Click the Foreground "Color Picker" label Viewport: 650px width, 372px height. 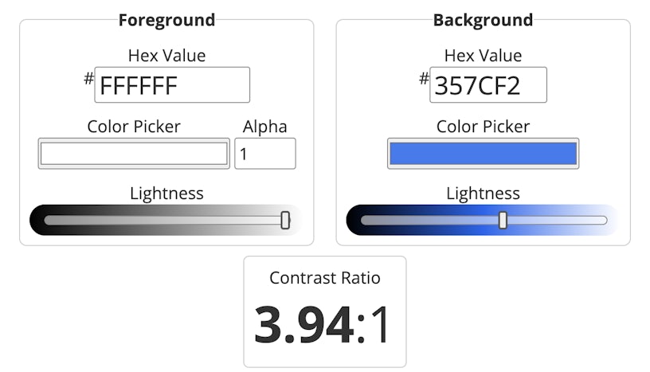[134, 127]
